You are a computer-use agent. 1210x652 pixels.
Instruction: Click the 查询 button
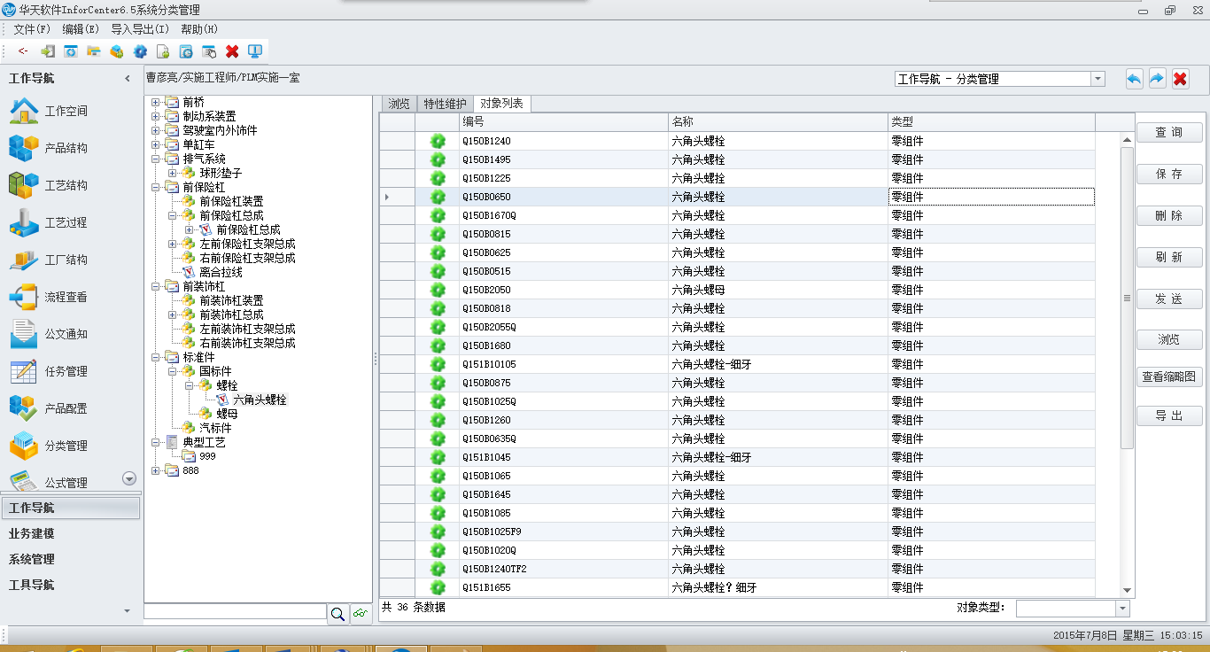click(x=1169, y=131)
